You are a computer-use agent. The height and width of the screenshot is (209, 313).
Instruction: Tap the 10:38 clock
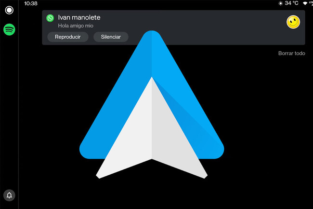click(x=31, y=3)
